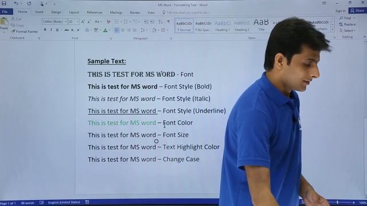
Task: Cut the selected text
Action: 17,19
